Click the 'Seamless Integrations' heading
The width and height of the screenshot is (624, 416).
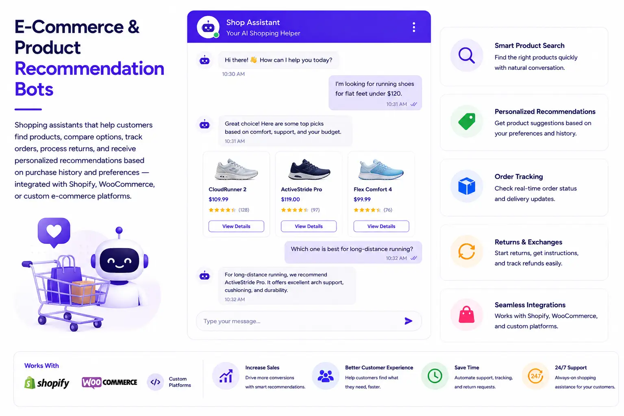530,305
